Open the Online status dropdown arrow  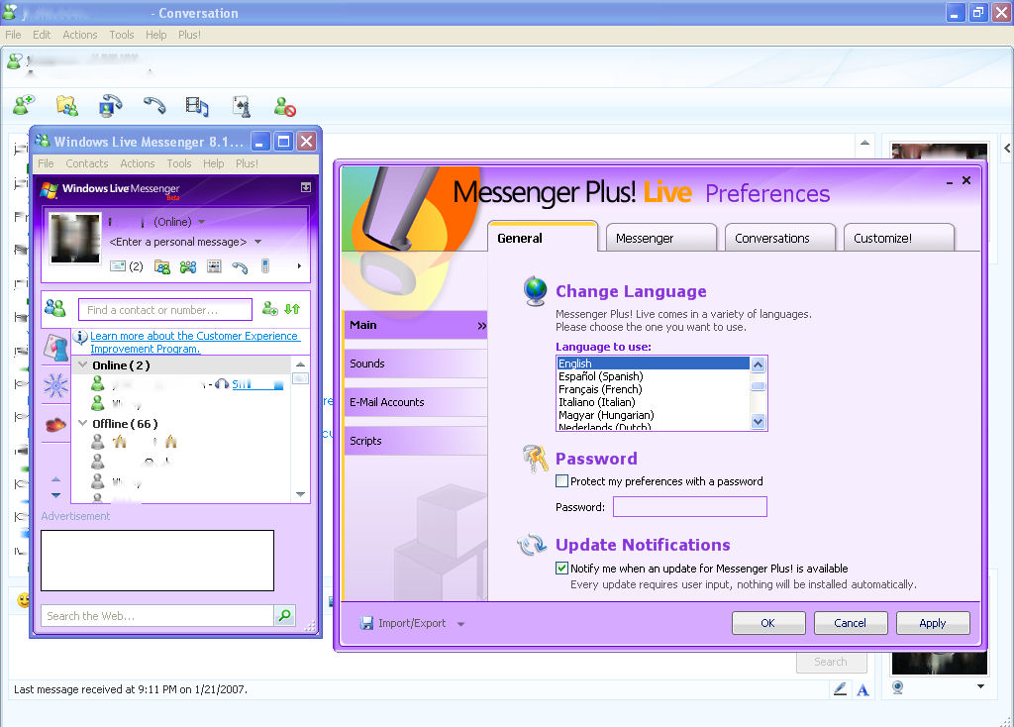click(202, 223)
